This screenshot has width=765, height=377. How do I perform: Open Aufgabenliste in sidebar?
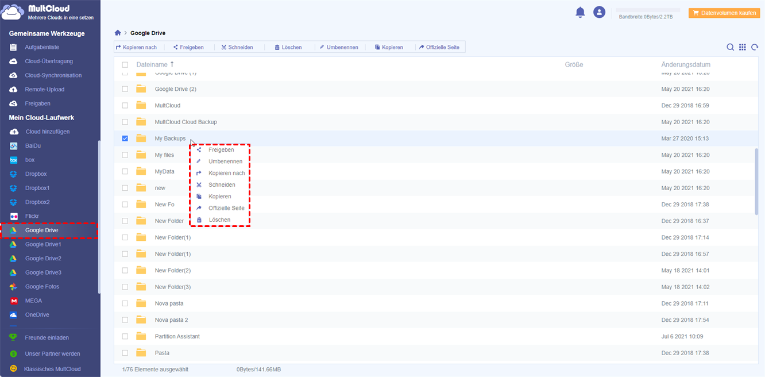tap(42, 47)
